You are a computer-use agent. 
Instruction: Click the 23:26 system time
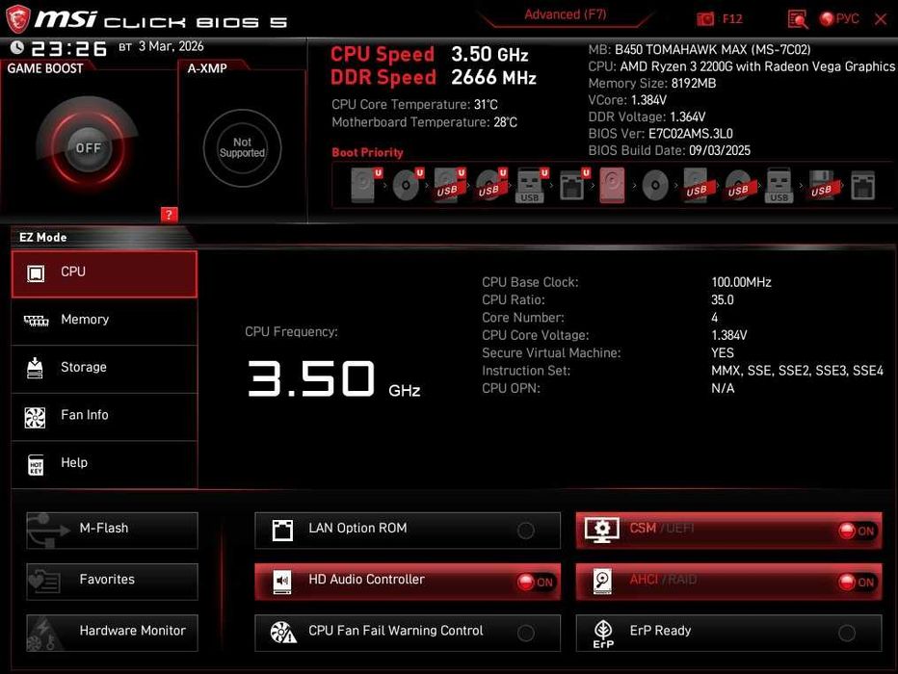[68, 49]
